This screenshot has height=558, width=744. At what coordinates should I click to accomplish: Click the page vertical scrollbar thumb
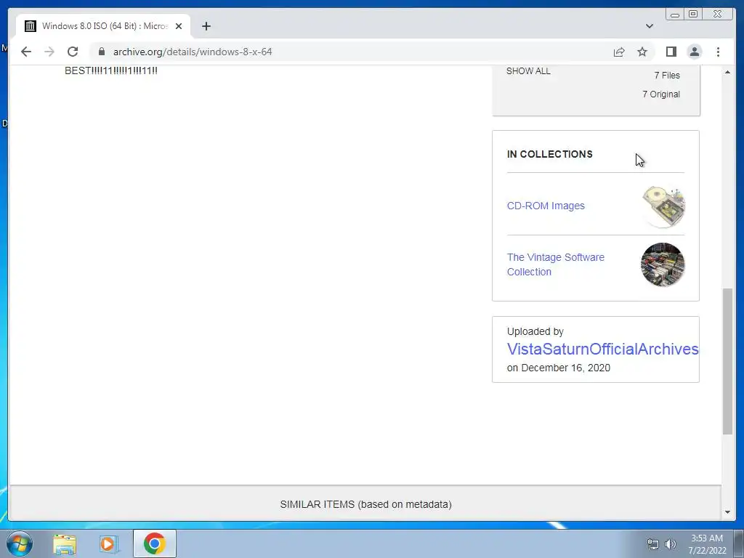[x=727, y=360]
